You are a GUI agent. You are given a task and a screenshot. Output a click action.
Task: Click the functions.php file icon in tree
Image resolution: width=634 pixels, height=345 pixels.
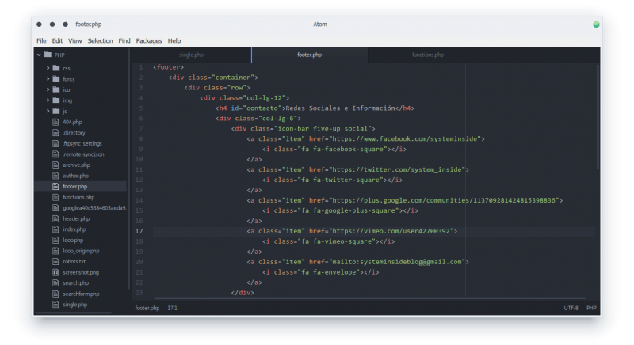[x=55, y=197]
